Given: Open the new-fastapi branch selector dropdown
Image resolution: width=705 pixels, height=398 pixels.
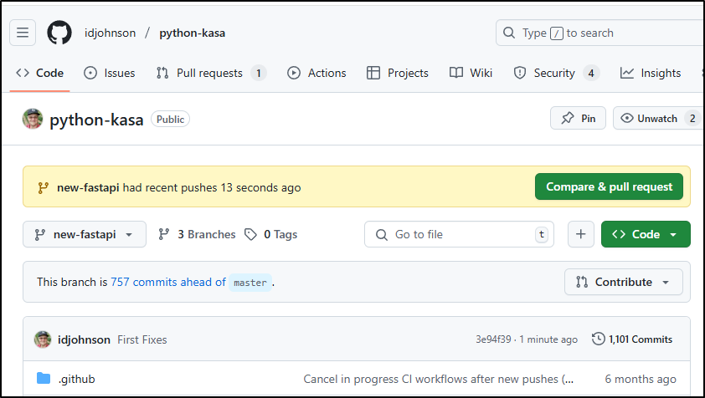Looking at the screenshot, I should coord(85,234).
